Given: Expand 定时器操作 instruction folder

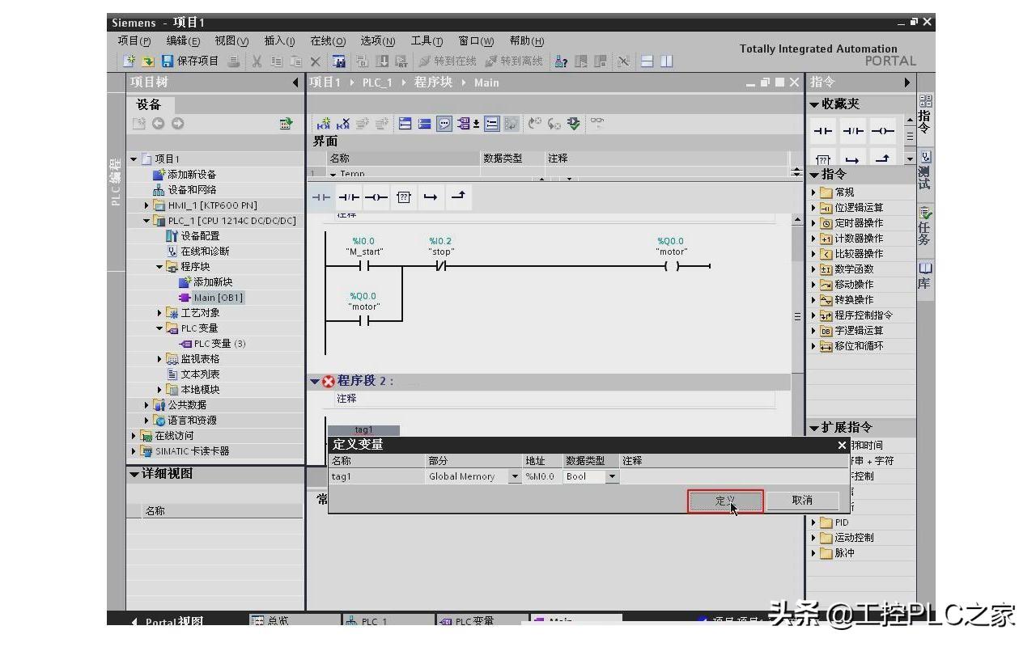Looking at the screenshot, I should pos(814,223).
